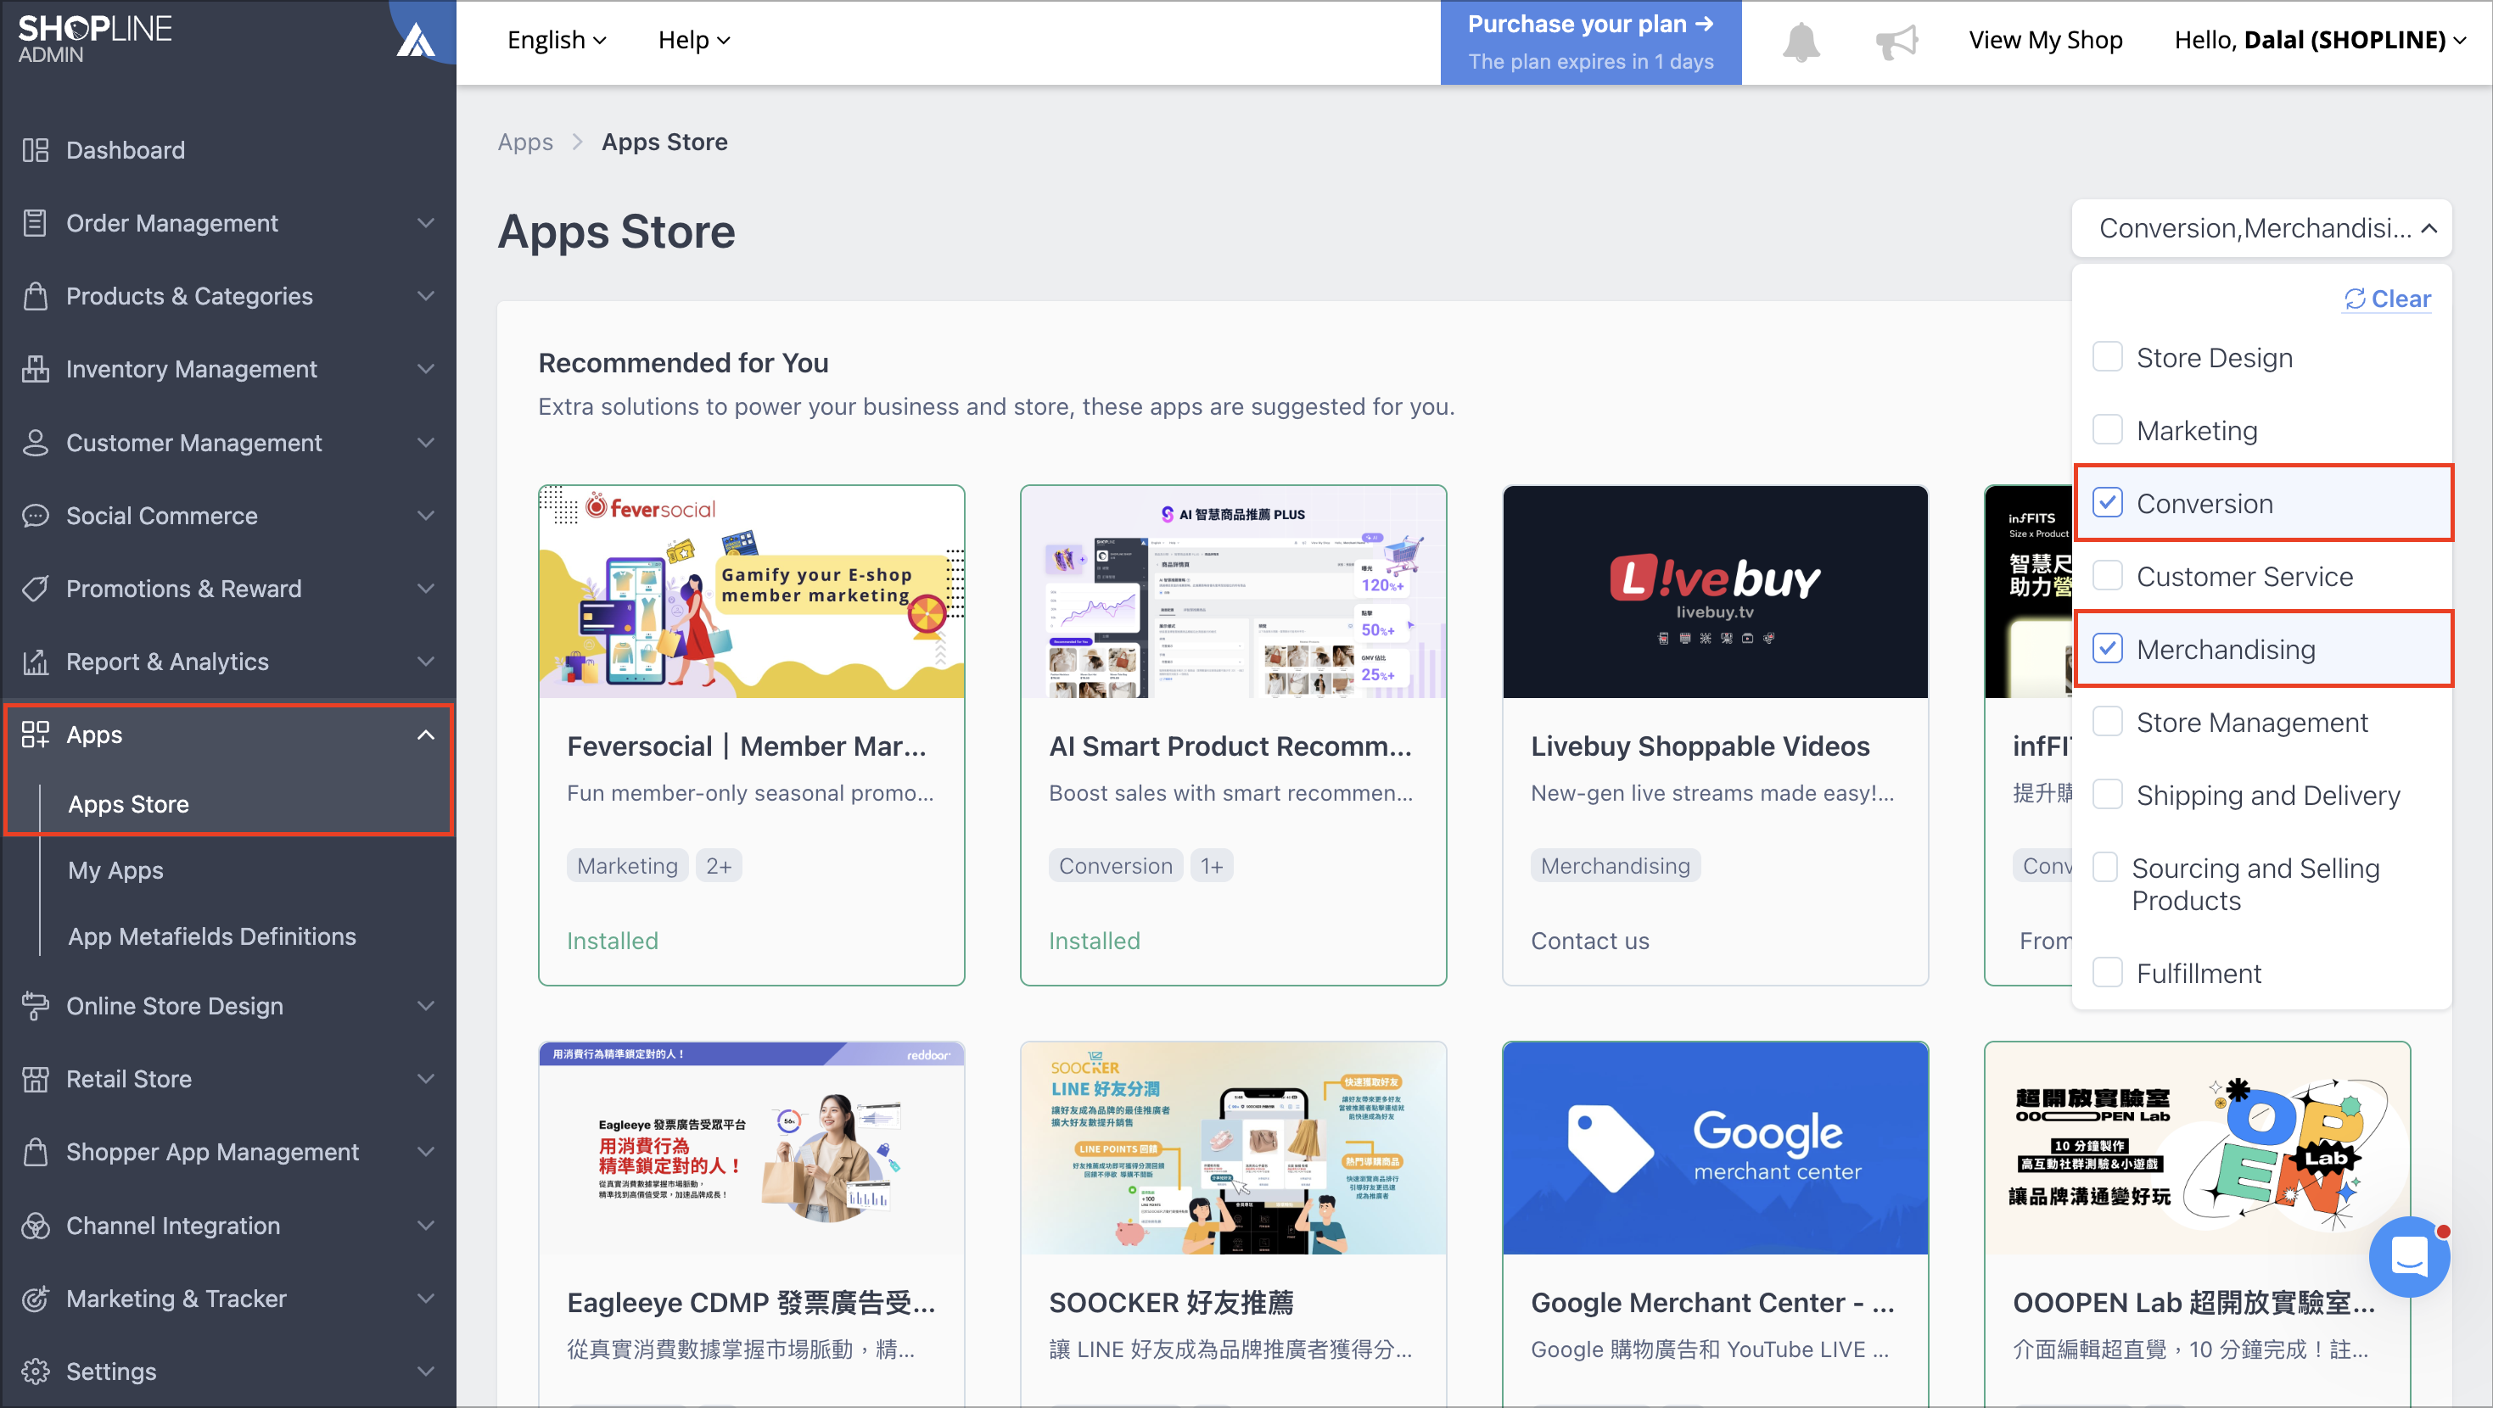Click Merchandising tag on Livebuy card
This screenshot has width=2493, height=1408.
(x=1616, y=865)
